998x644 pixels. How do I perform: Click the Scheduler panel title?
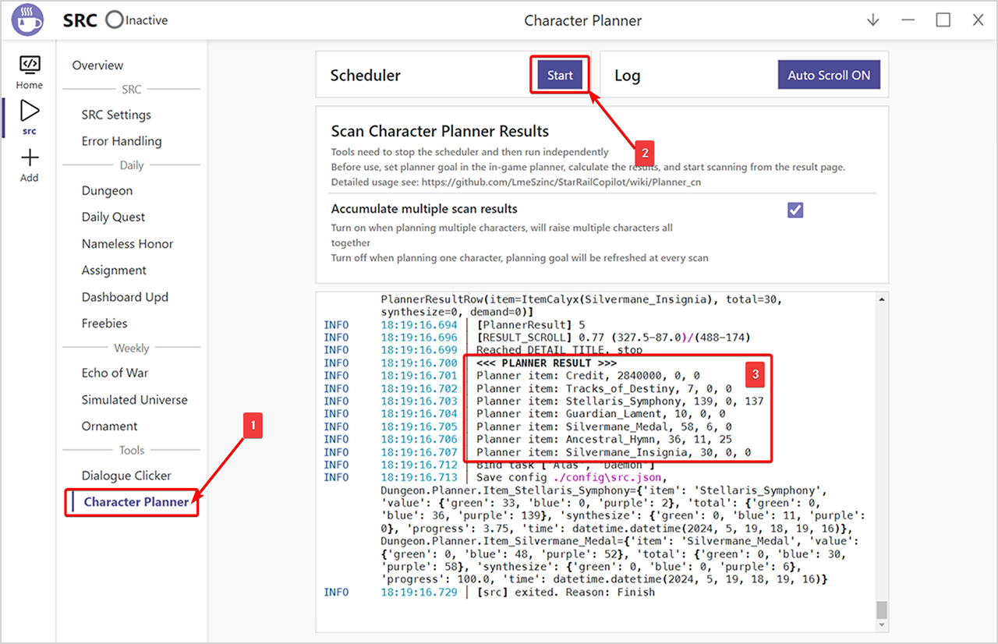coord(365,76)
